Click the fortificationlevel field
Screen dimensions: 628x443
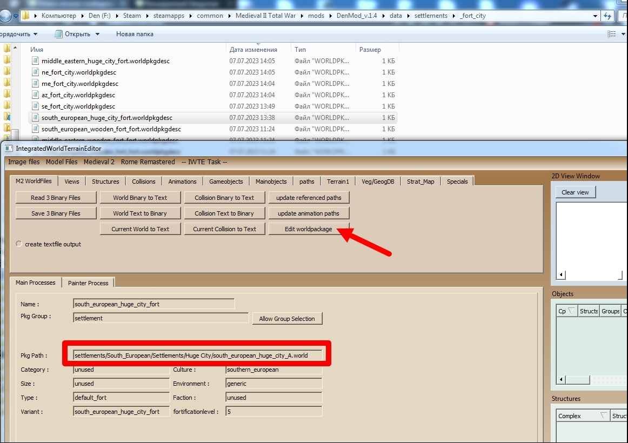click(x=274, y=411)
